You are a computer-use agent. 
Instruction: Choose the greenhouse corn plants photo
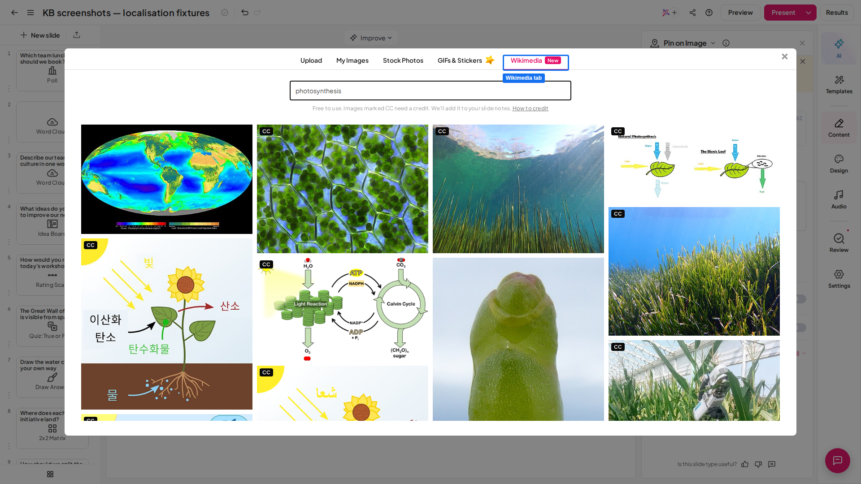click(694, 380)
